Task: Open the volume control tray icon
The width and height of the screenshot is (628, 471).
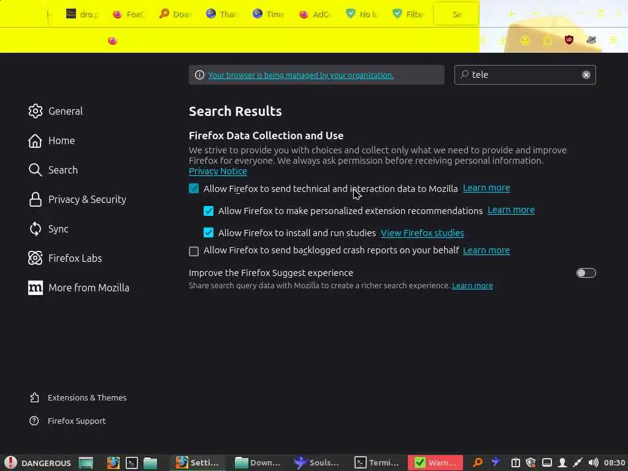Action: click(593, 462)
